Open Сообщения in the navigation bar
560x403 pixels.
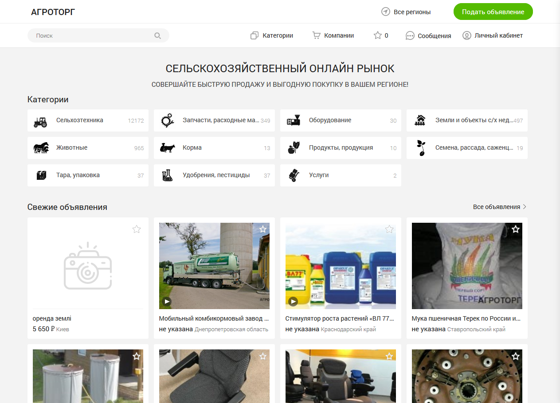428,36
